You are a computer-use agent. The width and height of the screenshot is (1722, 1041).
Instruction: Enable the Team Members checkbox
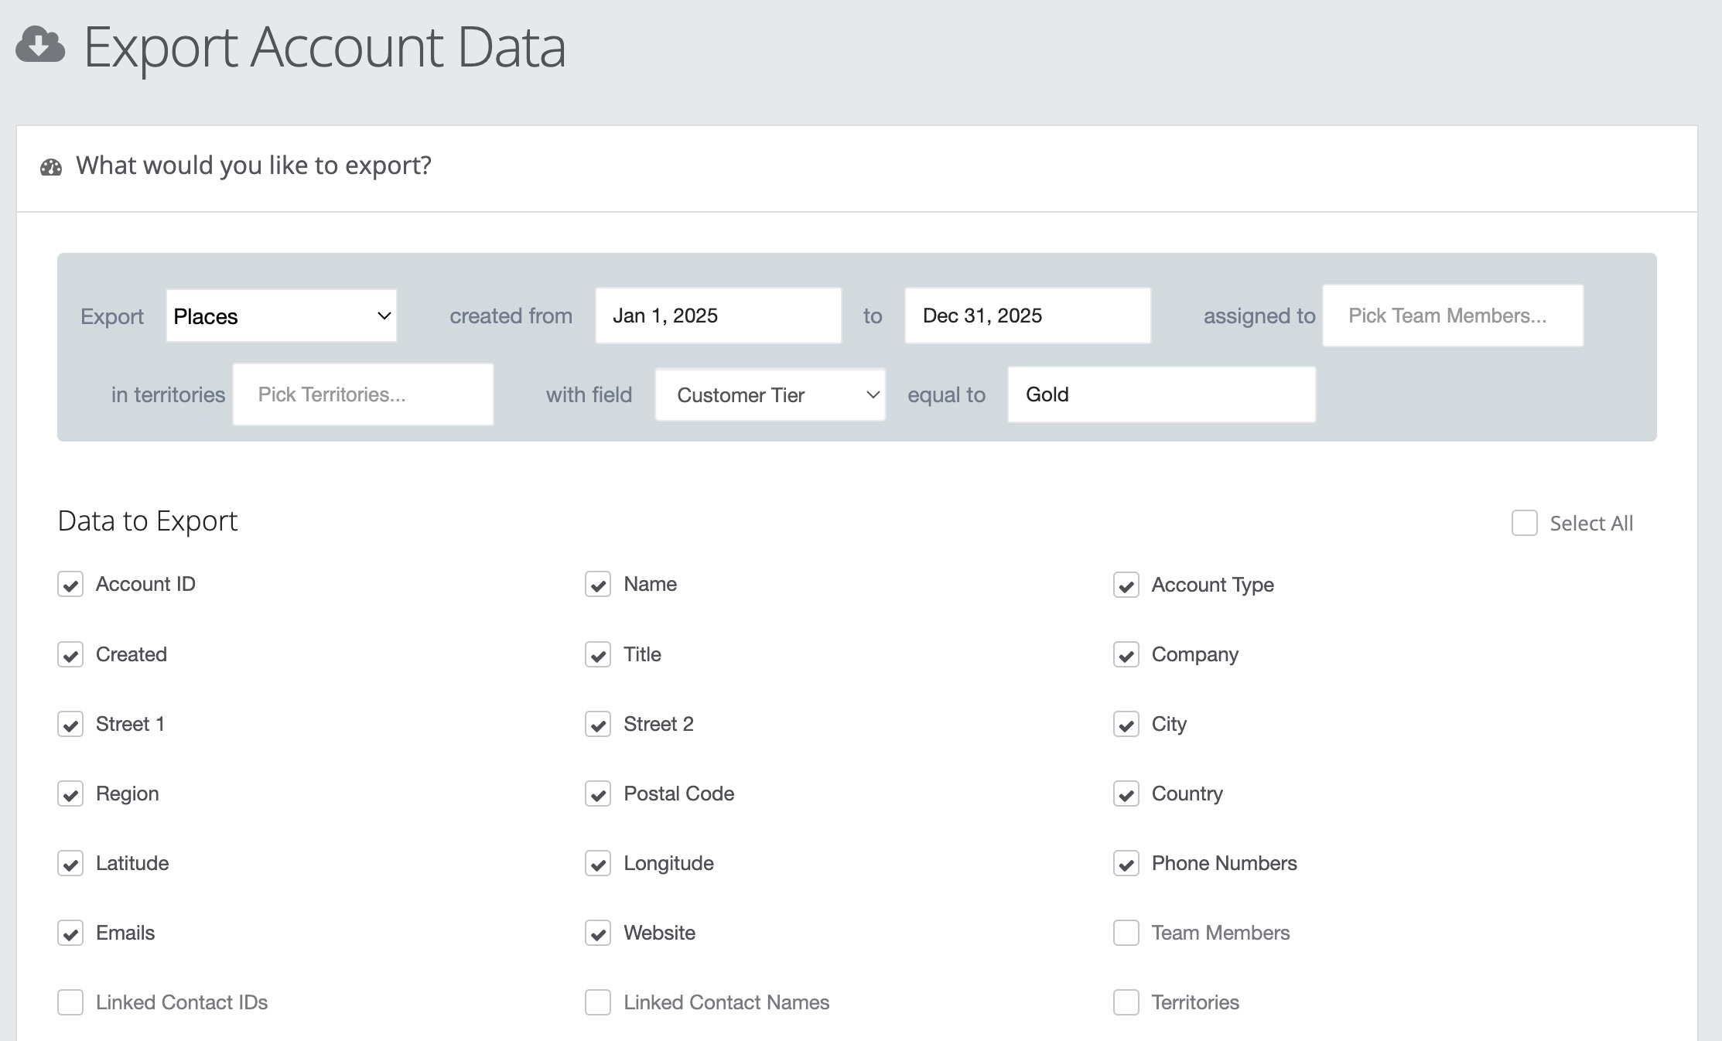tap(1126, 933)
